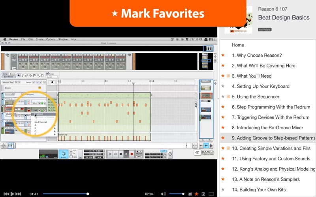Open the Create menu
This screenshot has height=197, width=316.
(39, 39)
